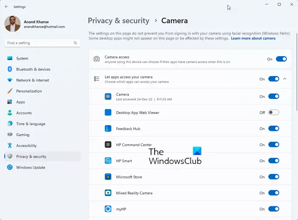Click the Desktop App Web Viewer icon
Image resolution: width=298 pixels, height=220 pixels.
point(108,113)
